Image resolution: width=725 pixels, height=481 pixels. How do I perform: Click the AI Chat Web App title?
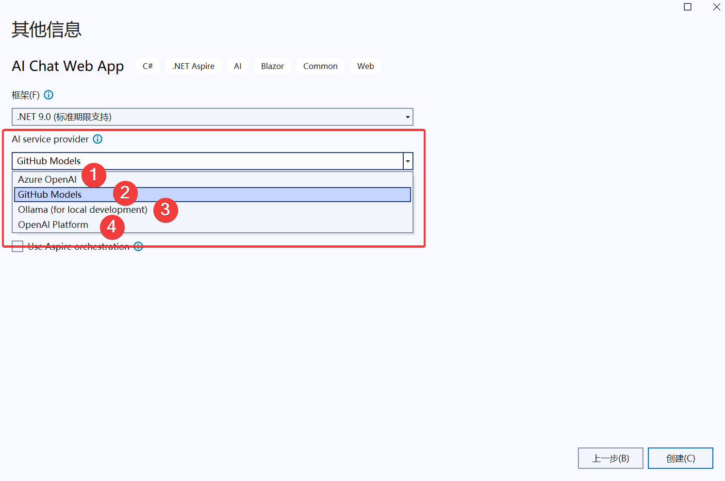[x=68, y=66]
